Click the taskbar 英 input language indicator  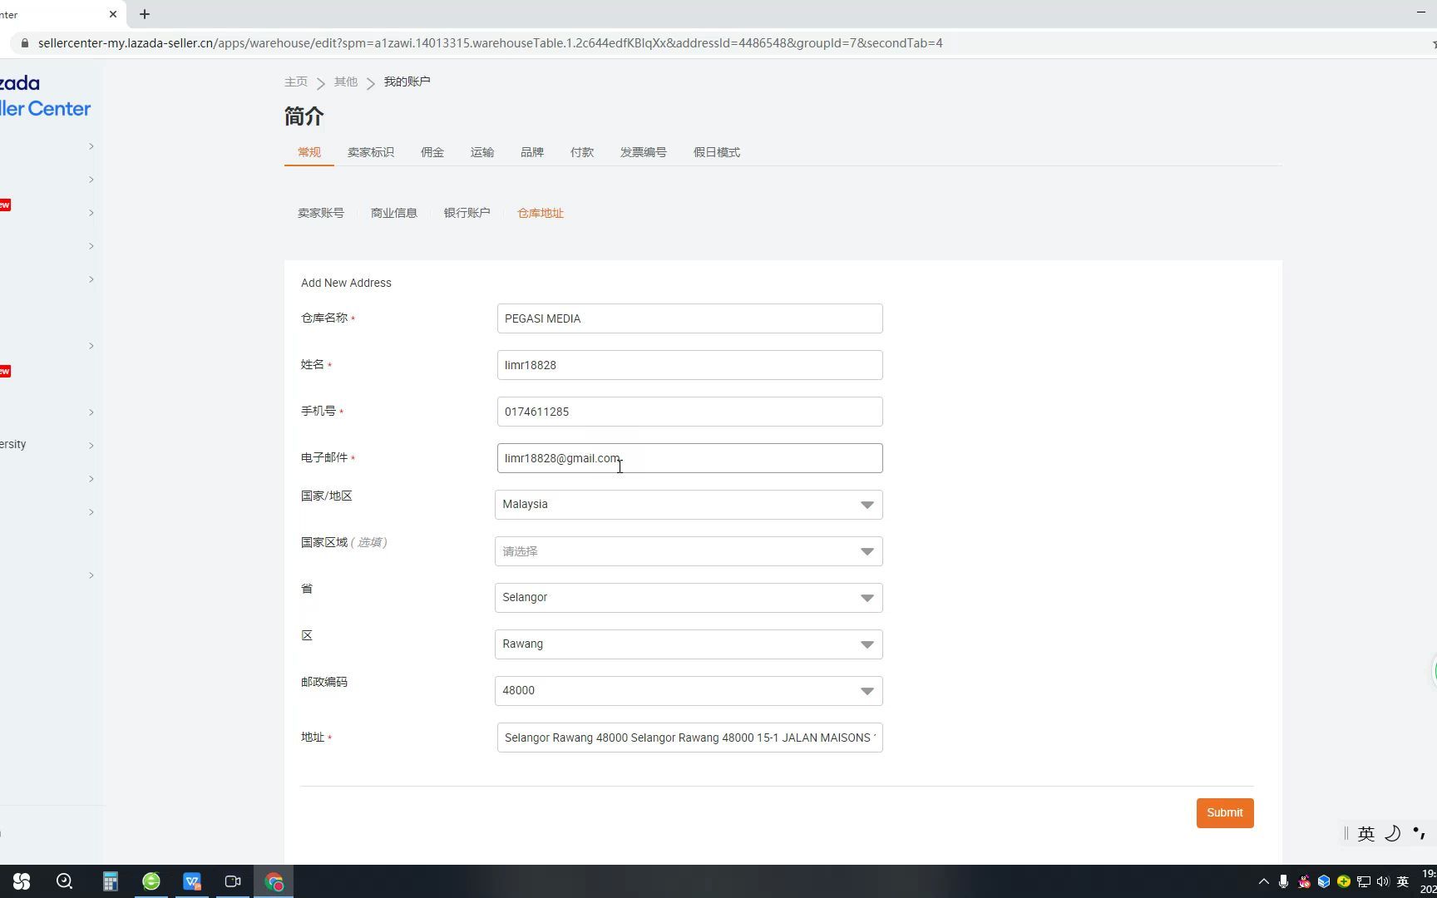pos(1403,881)
